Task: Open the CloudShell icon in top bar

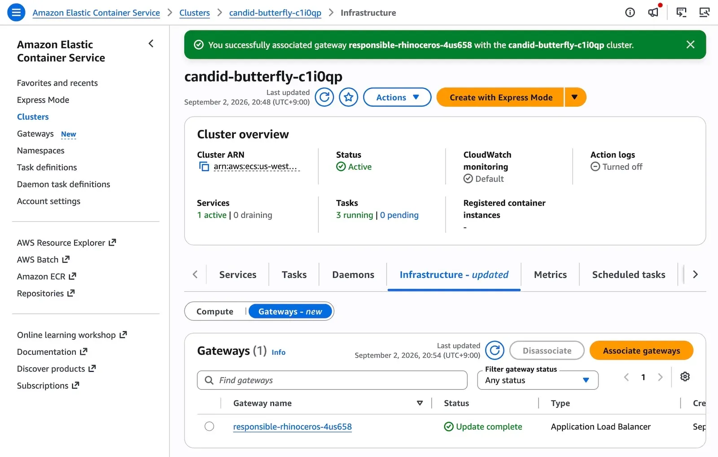Action: click(x=682, y=13)
